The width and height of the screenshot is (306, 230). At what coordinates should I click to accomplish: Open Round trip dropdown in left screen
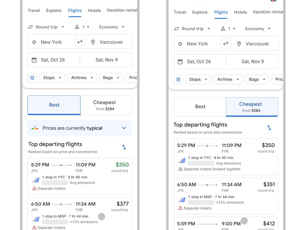(46, 27)
